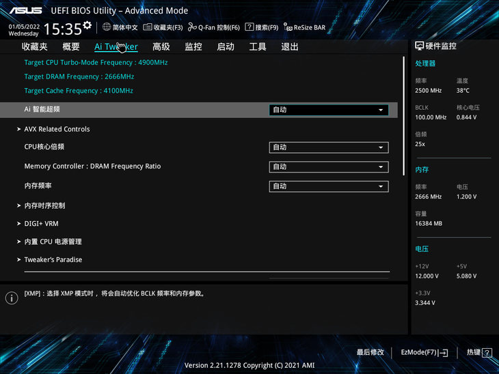Open Ai 智能超频 dropdown
499x374 pixels.
tap(328, 110)
